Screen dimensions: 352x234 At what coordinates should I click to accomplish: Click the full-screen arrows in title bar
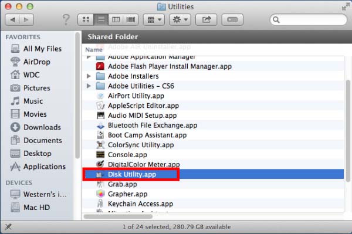(x=345, y=6)
